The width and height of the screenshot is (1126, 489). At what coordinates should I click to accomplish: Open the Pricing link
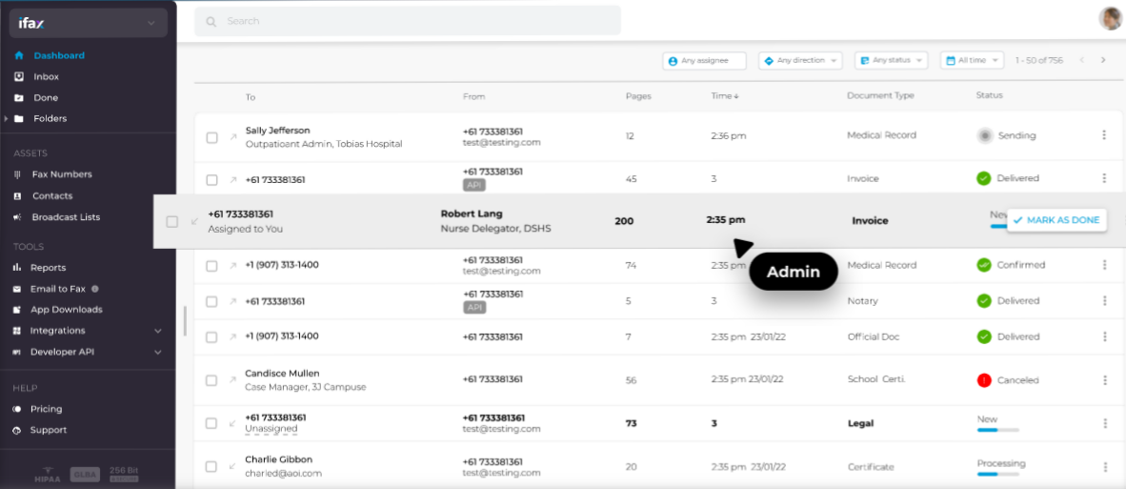pyautogui.click(x=46, y=409)
